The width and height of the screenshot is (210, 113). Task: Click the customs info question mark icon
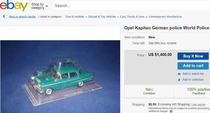click(x=171, y=111)
